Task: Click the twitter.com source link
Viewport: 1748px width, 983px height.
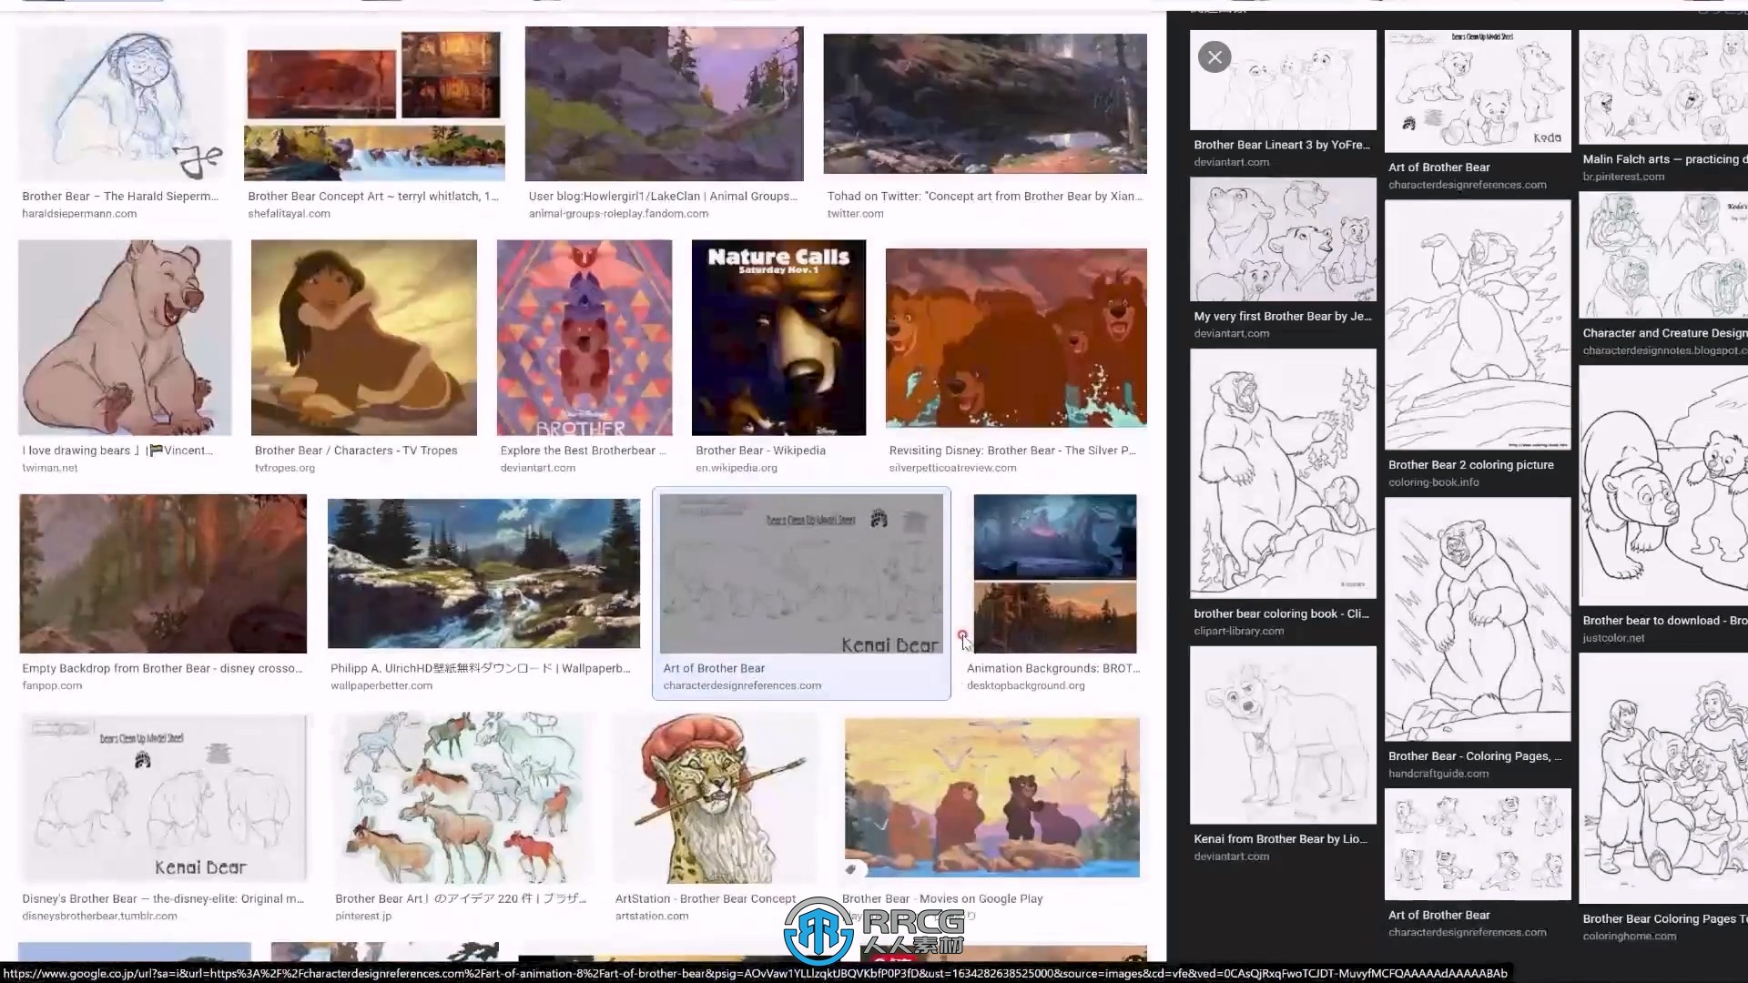Action: coord(855,214)
